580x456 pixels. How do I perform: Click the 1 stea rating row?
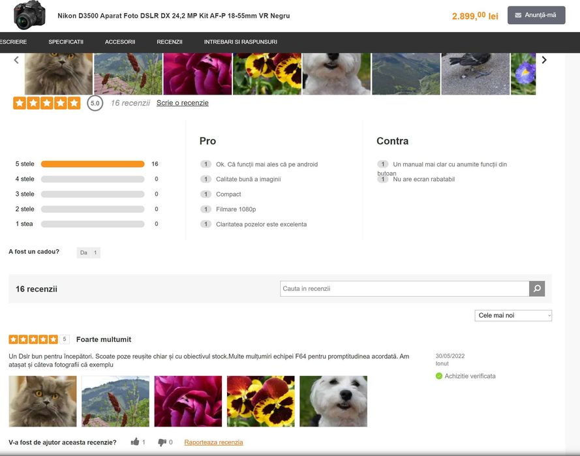point(87,224)
